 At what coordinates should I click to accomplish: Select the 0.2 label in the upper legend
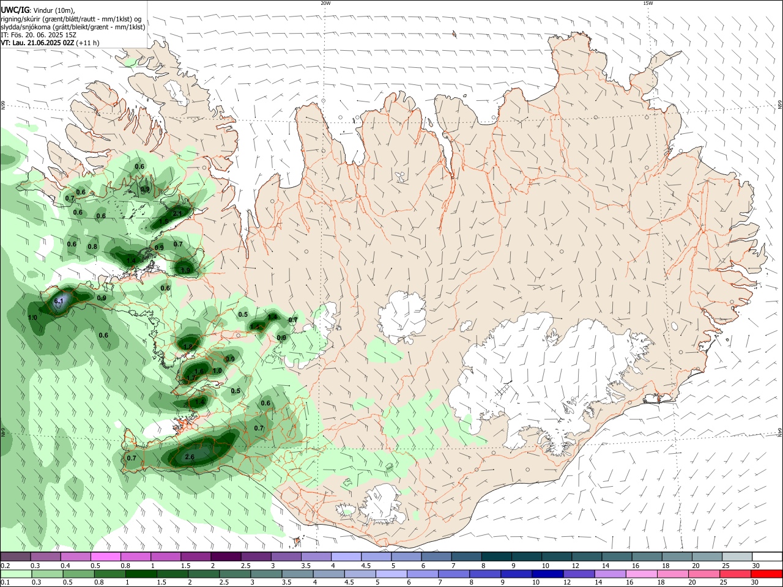(6, 566)
